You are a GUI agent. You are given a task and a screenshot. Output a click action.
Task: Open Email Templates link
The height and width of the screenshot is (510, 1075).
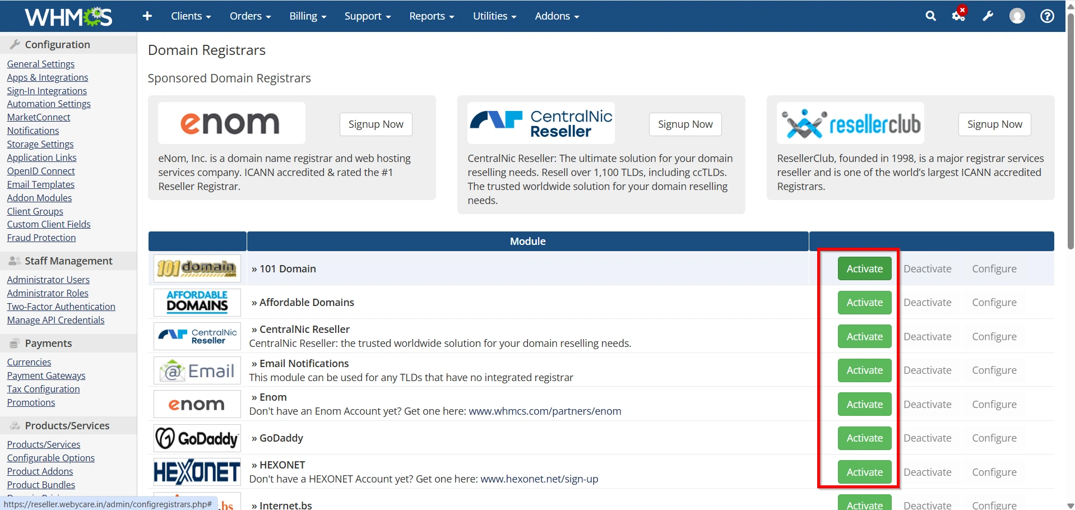coord(41,184)
